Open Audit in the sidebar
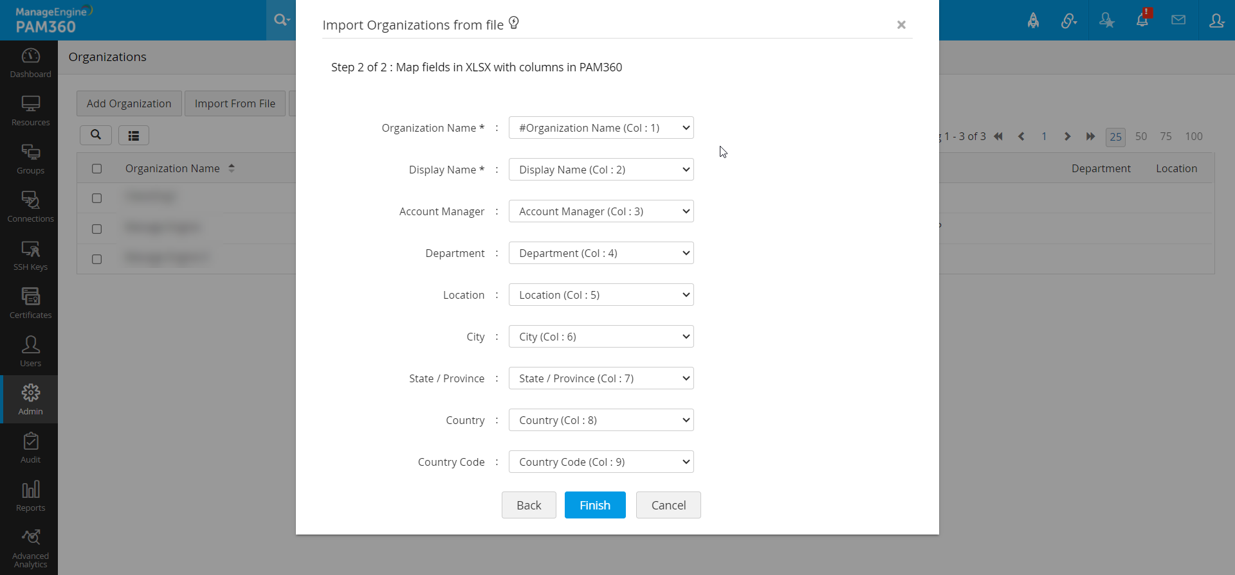 (30, 448)
